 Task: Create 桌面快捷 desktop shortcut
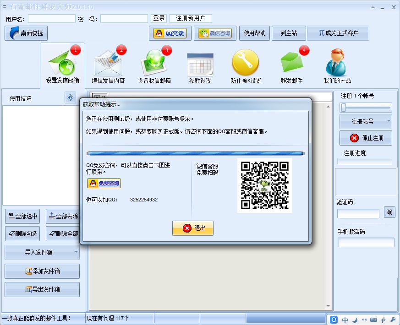26,33
